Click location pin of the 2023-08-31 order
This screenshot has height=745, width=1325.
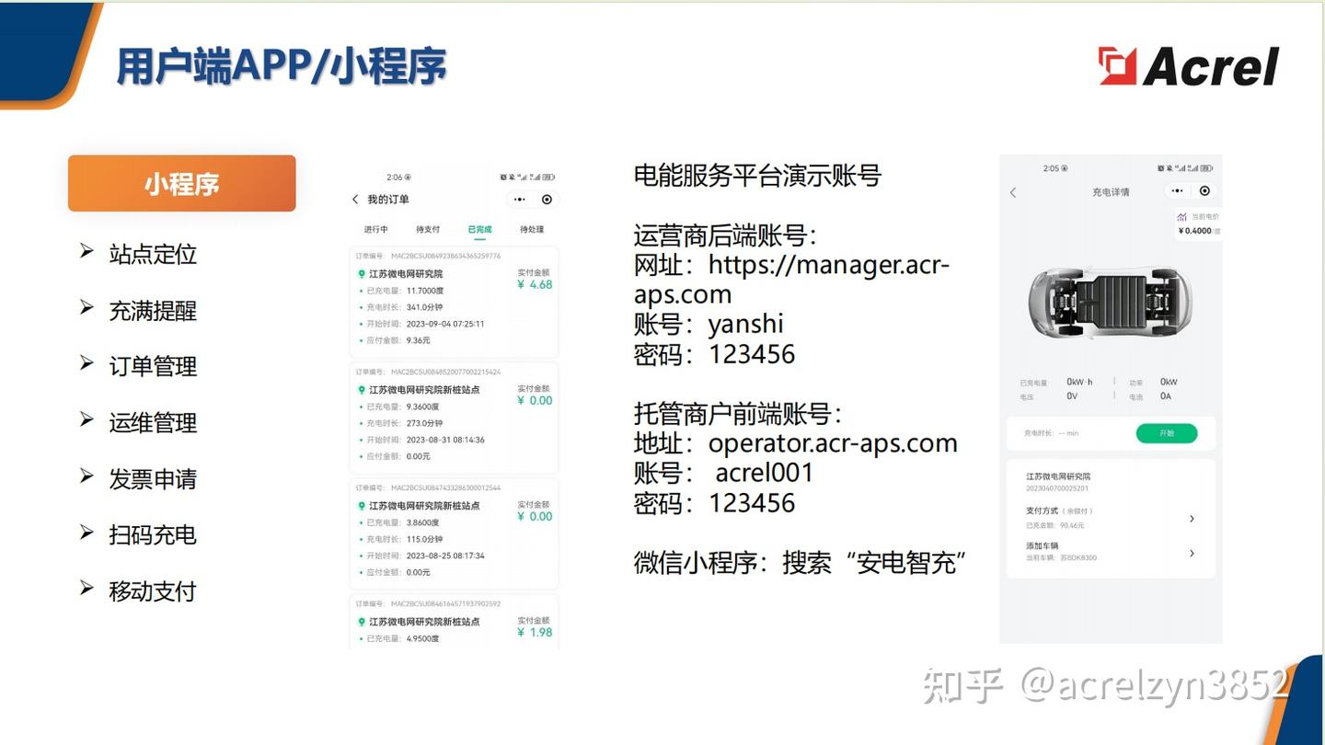[x=362, y=390]
